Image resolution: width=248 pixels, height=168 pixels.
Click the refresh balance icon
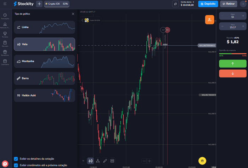175,4
